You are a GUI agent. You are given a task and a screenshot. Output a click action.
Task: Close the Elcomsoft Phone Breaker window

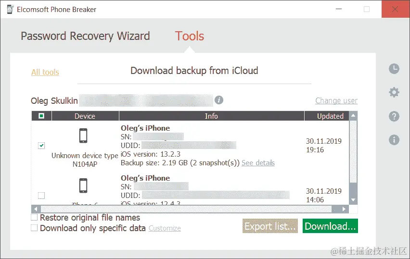click(x=395, y=9)
